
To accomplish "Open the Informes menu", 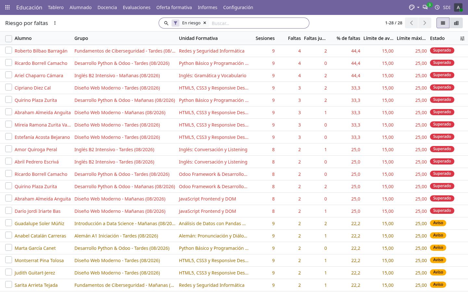I will click(207, 7).
